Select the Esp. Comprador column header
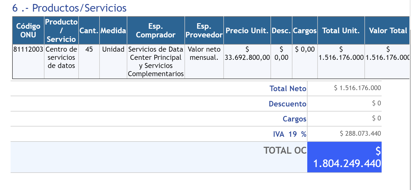Image resolution: width=411 pixels, height=190 pixels. click(156, 30)
